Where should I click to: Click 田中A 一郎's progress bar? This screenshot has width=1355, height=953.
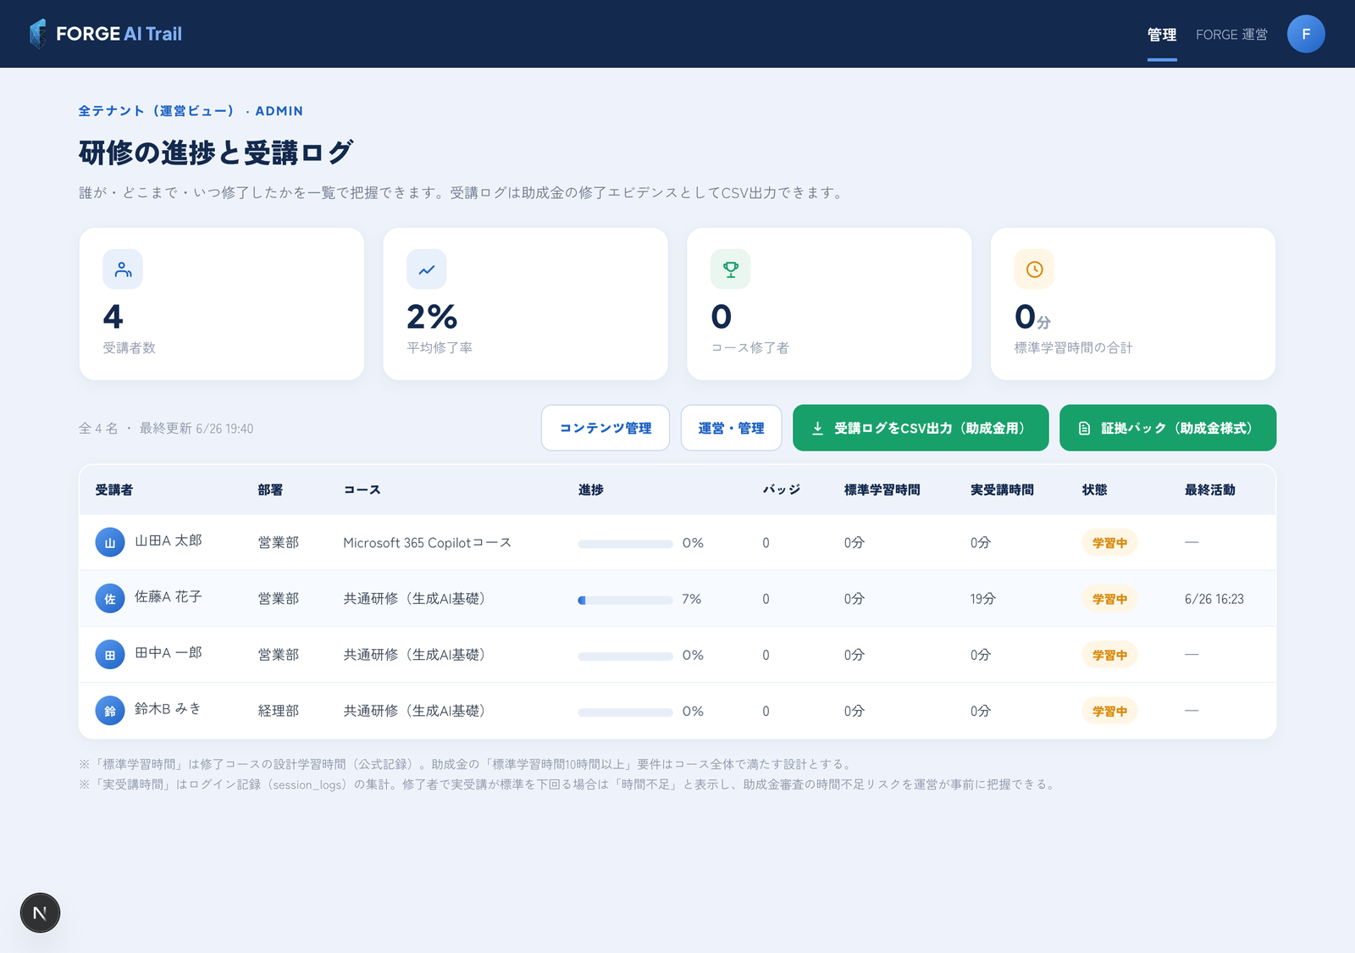tap(625, 657)
